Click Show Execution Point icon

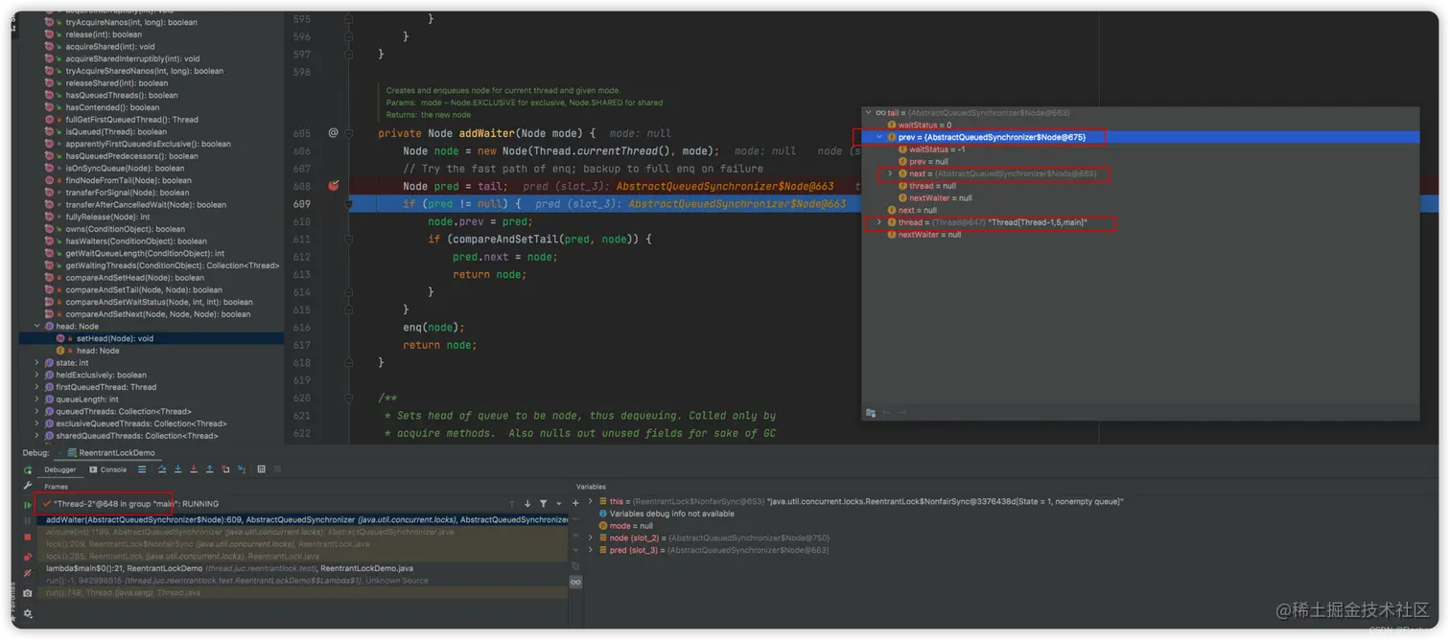coord(142,469)
